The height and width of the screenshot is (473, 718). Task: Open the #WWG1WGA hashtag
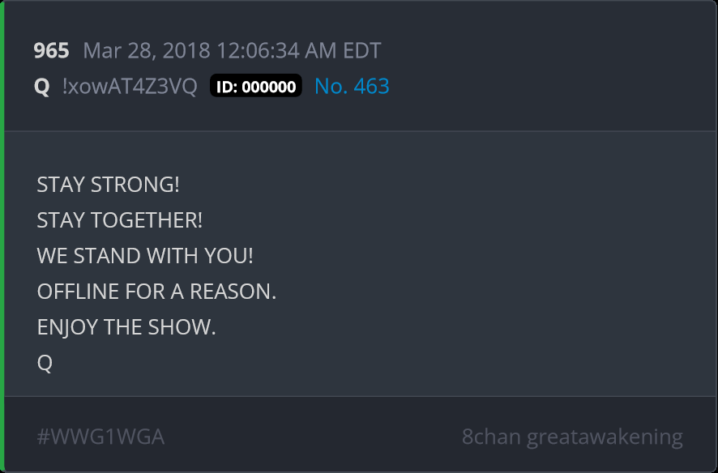100,437
